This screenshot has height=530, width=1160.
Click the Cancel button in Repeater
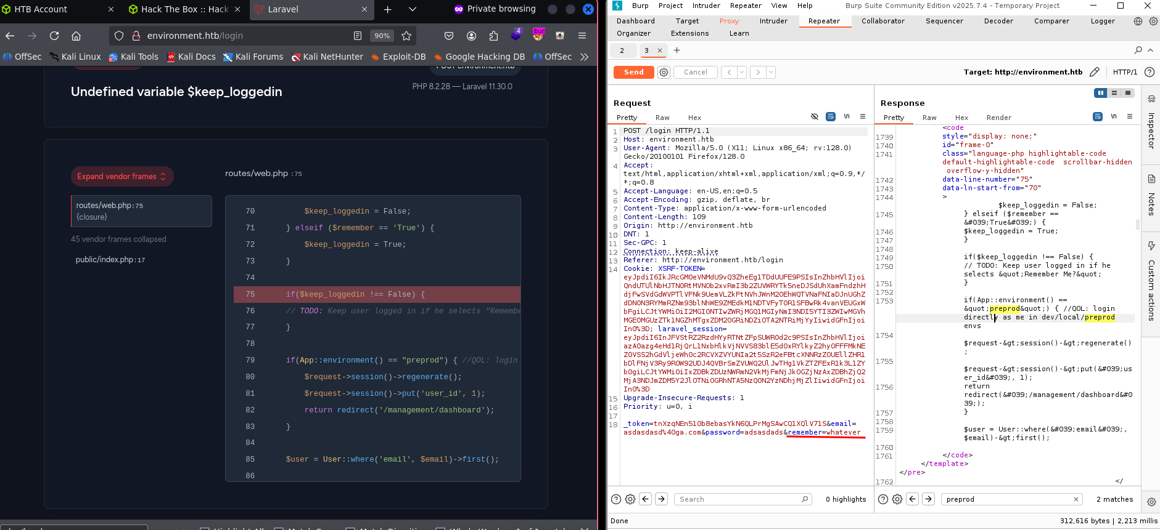696,72
